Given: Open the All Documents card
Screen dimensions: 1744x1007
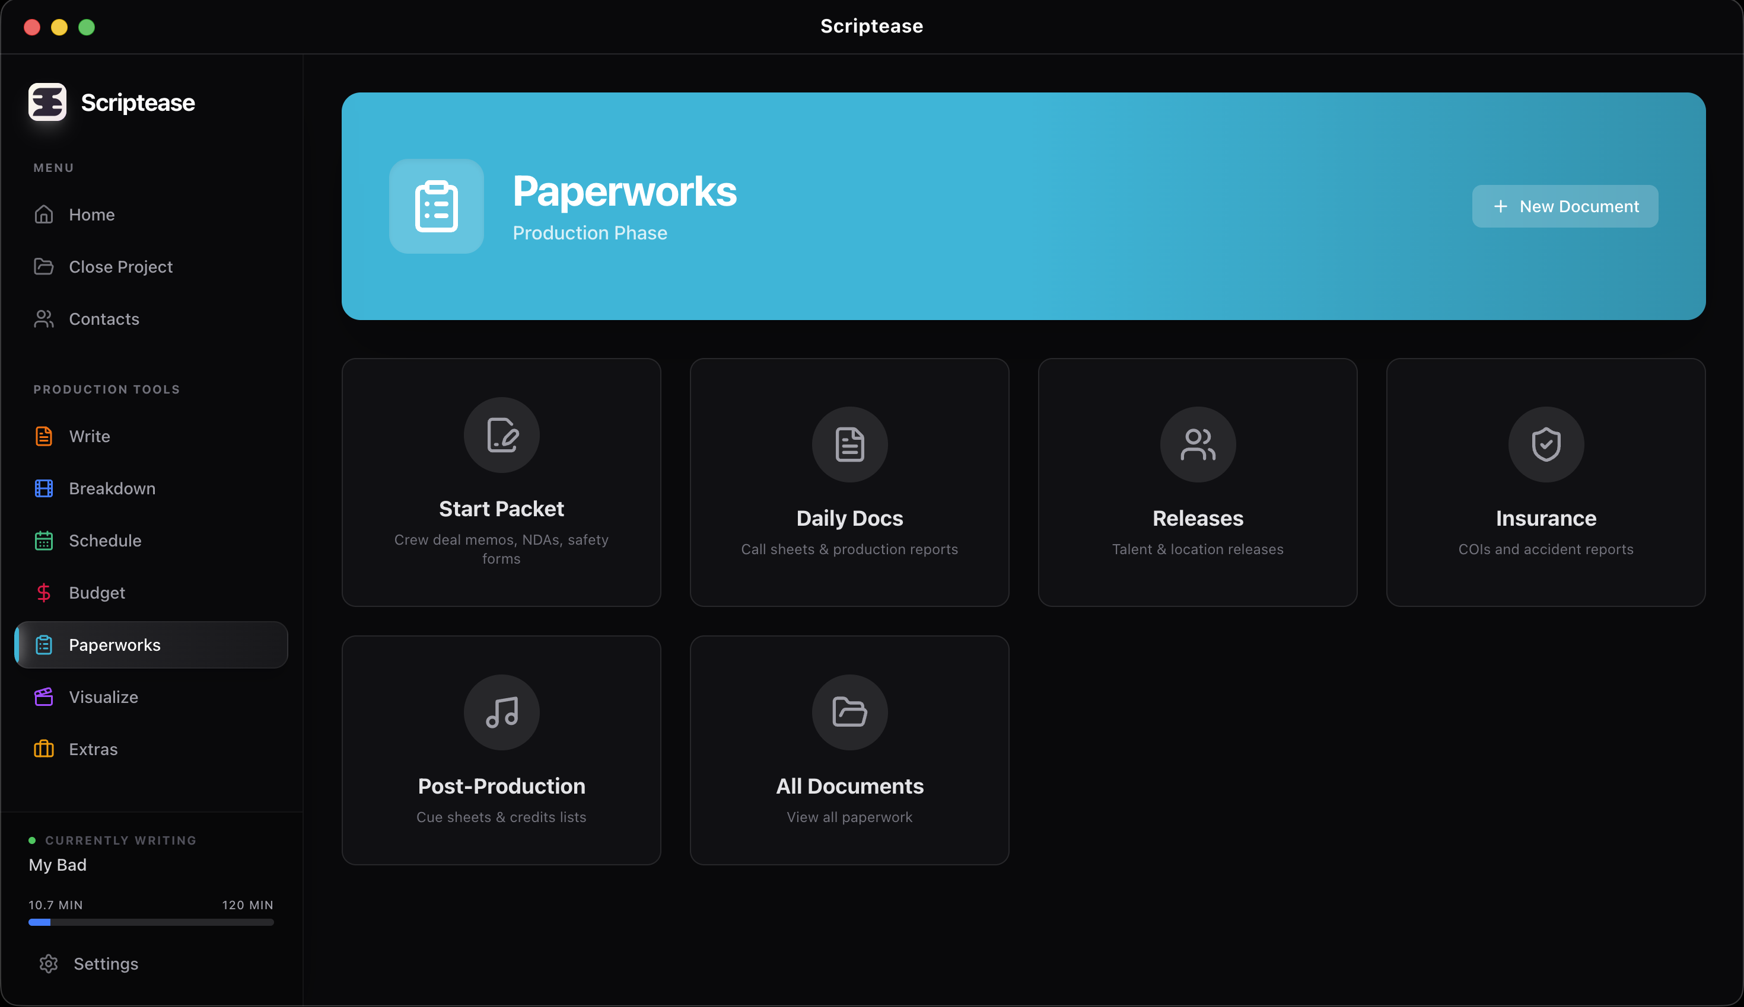Looking at the screenshot, I should click(849, 749).
